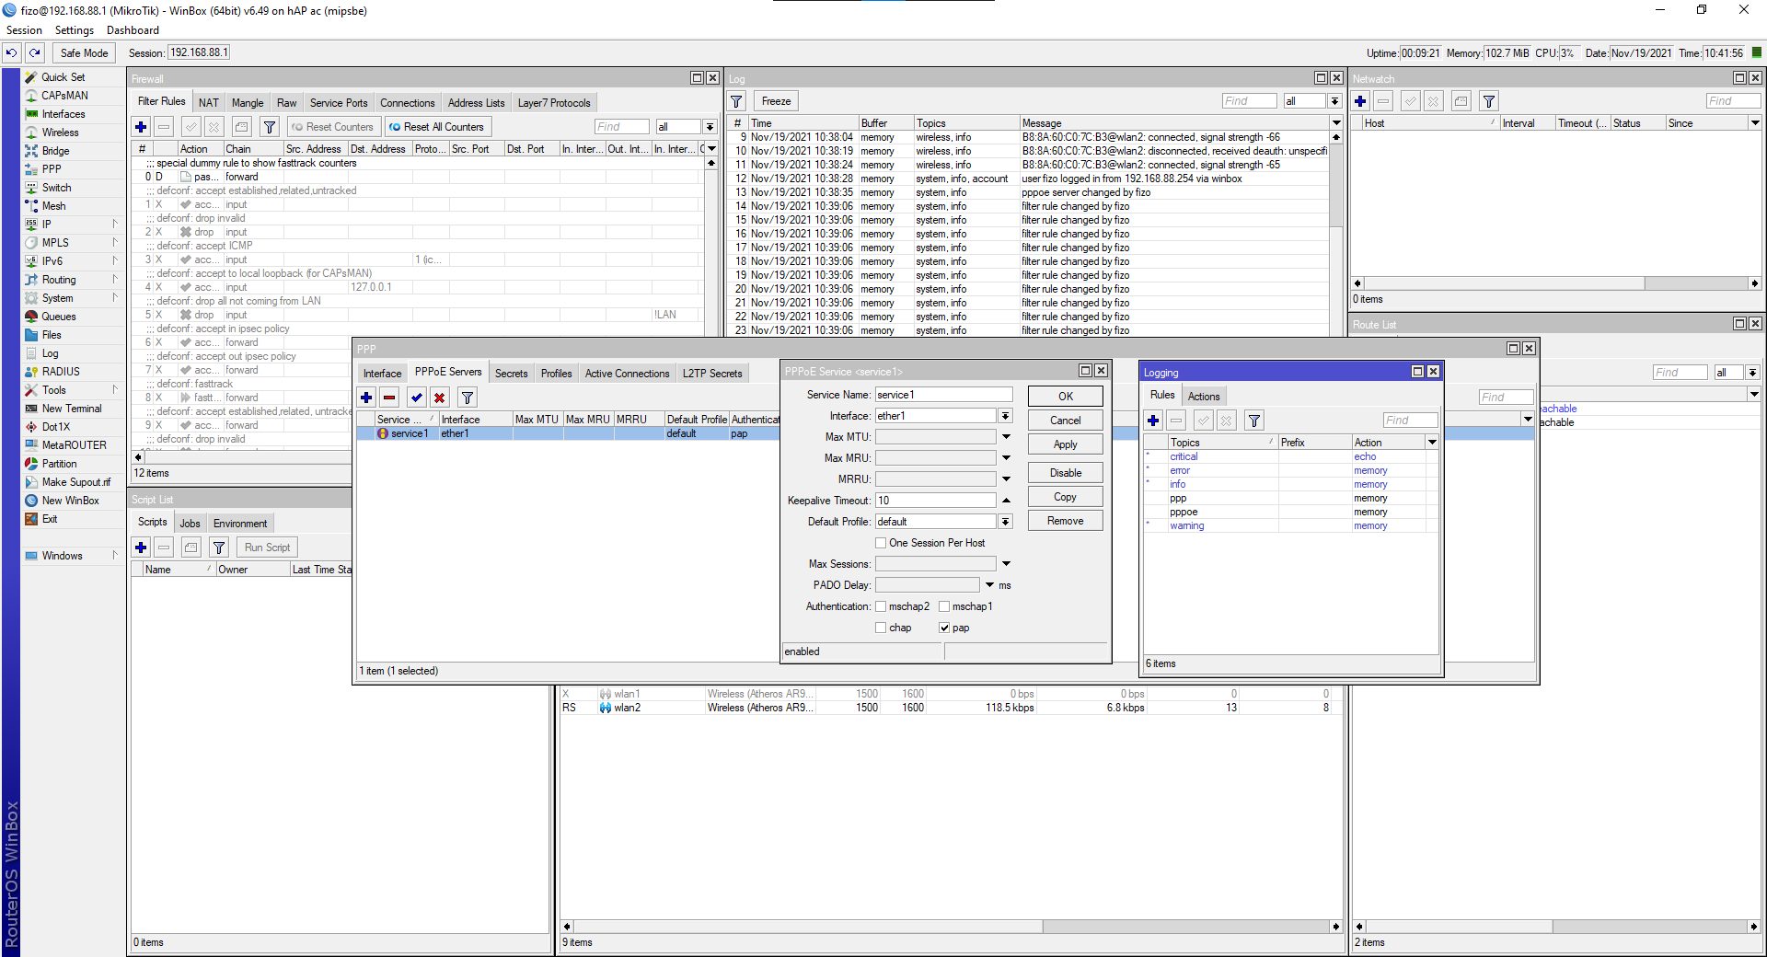Open MetaROUTER in the sidebar
Viewport: 1767px width, 957px height.
74,445
